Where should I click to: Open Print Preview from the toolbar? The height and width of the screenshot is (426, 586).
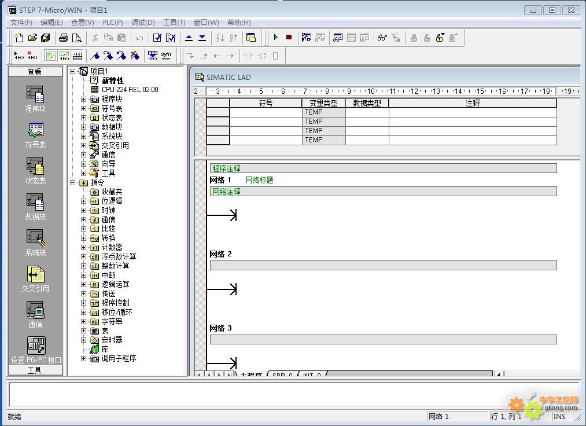[x=76, y=38]
